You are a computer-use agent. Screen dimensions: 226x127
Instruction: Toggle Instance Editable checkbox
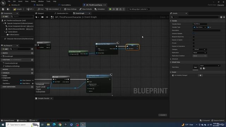point(194,34)
